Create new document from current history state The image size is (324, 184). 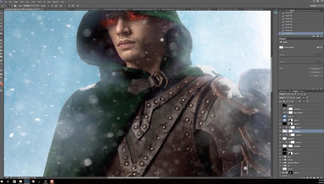(313, 36)
